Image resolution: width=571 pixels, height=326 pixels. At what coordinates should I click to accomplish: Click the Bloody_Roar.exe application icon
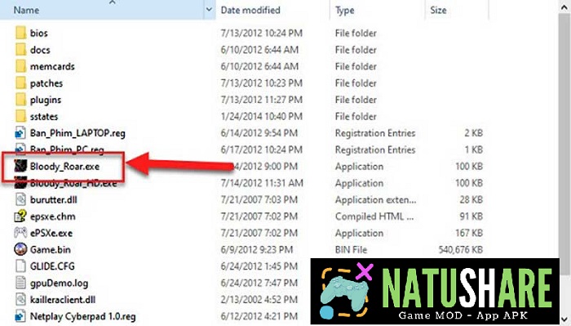tap(20, 167)
